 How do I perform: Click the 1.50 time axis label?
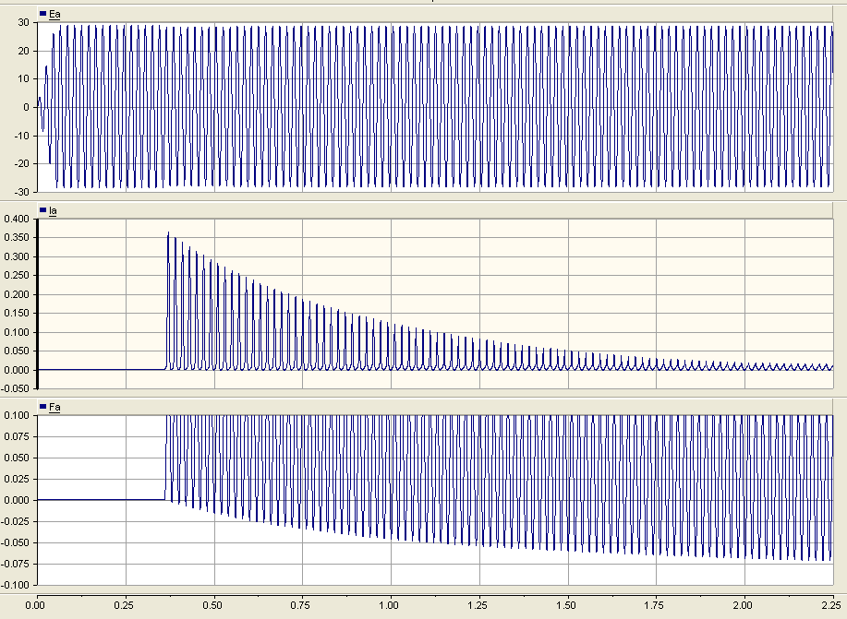point(566,605)
